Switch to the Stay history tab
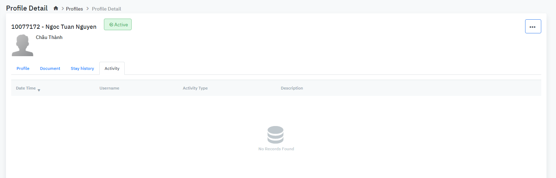This screenshot has width=556, height=178. (x=82, y=68)
